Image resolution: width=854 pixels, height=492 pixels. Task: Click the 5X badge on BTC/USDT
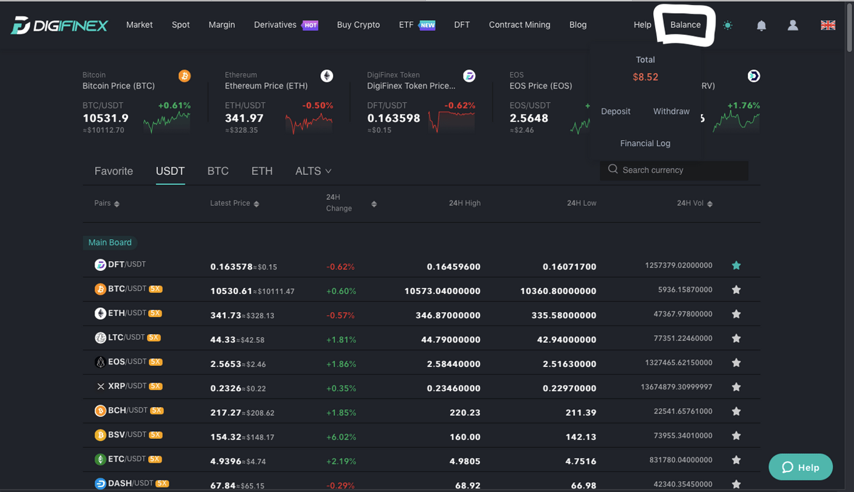(156, 289)
